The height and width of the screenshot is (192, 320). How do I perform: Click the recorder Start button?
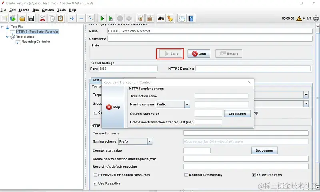170,54
